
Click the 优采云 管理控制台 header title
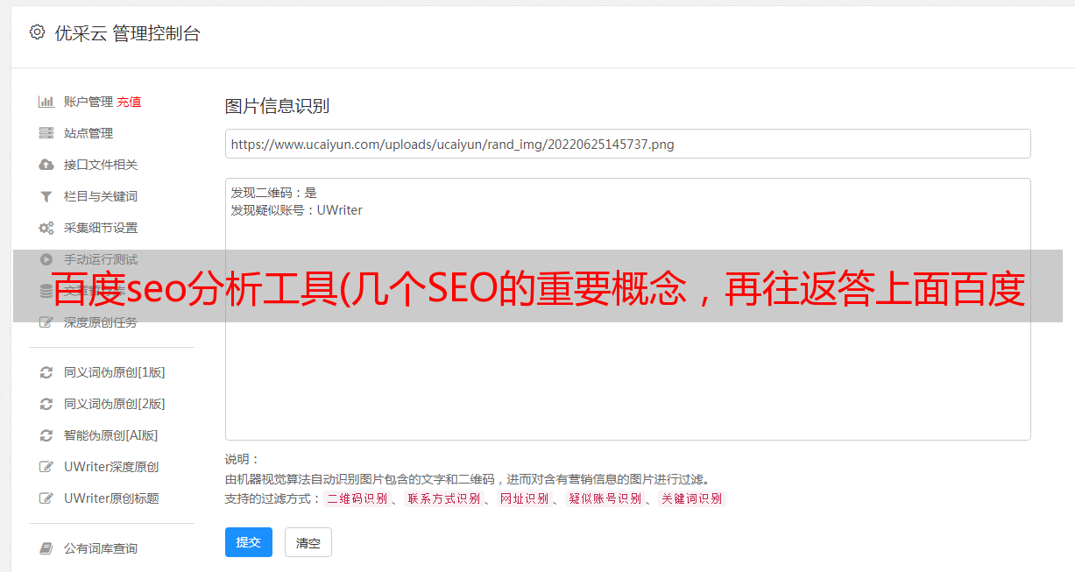[127, 33]
